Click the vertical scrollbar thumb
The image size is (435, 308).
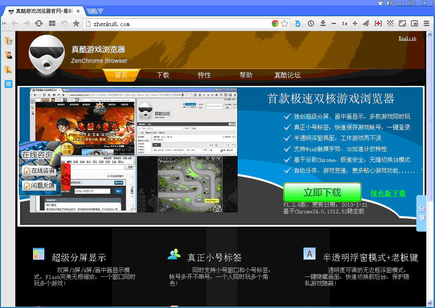click(x=430, y=120)
